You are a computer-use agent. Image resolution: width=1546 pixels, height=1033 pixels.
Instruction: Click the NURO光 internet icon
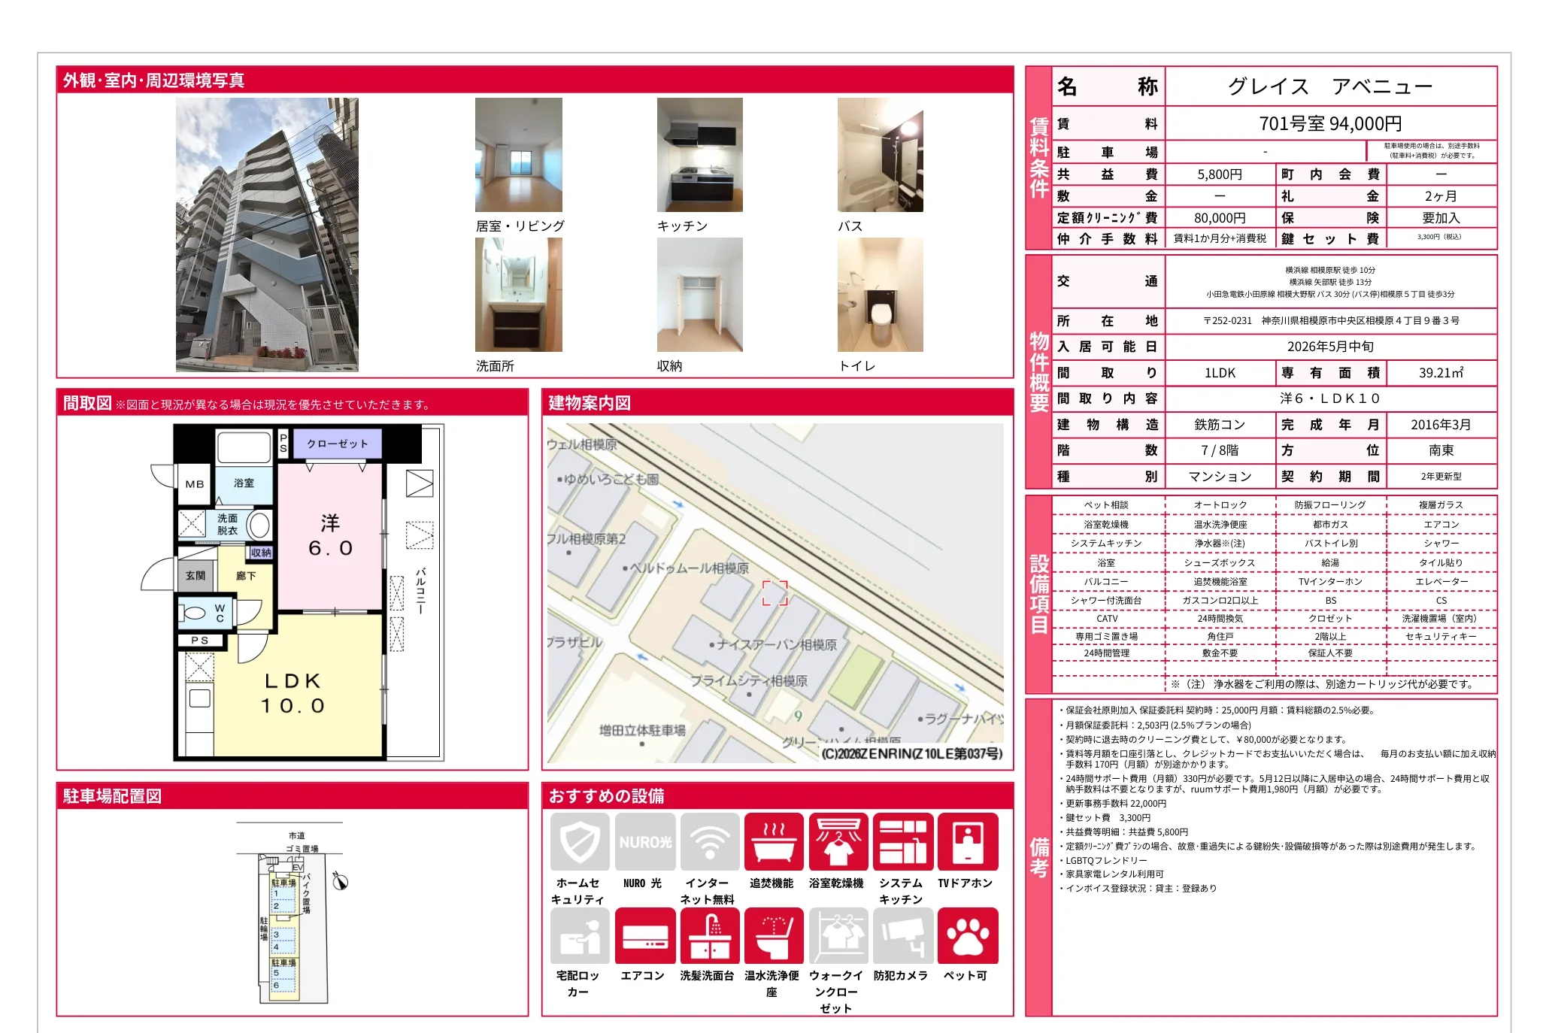tap(644, 841)
